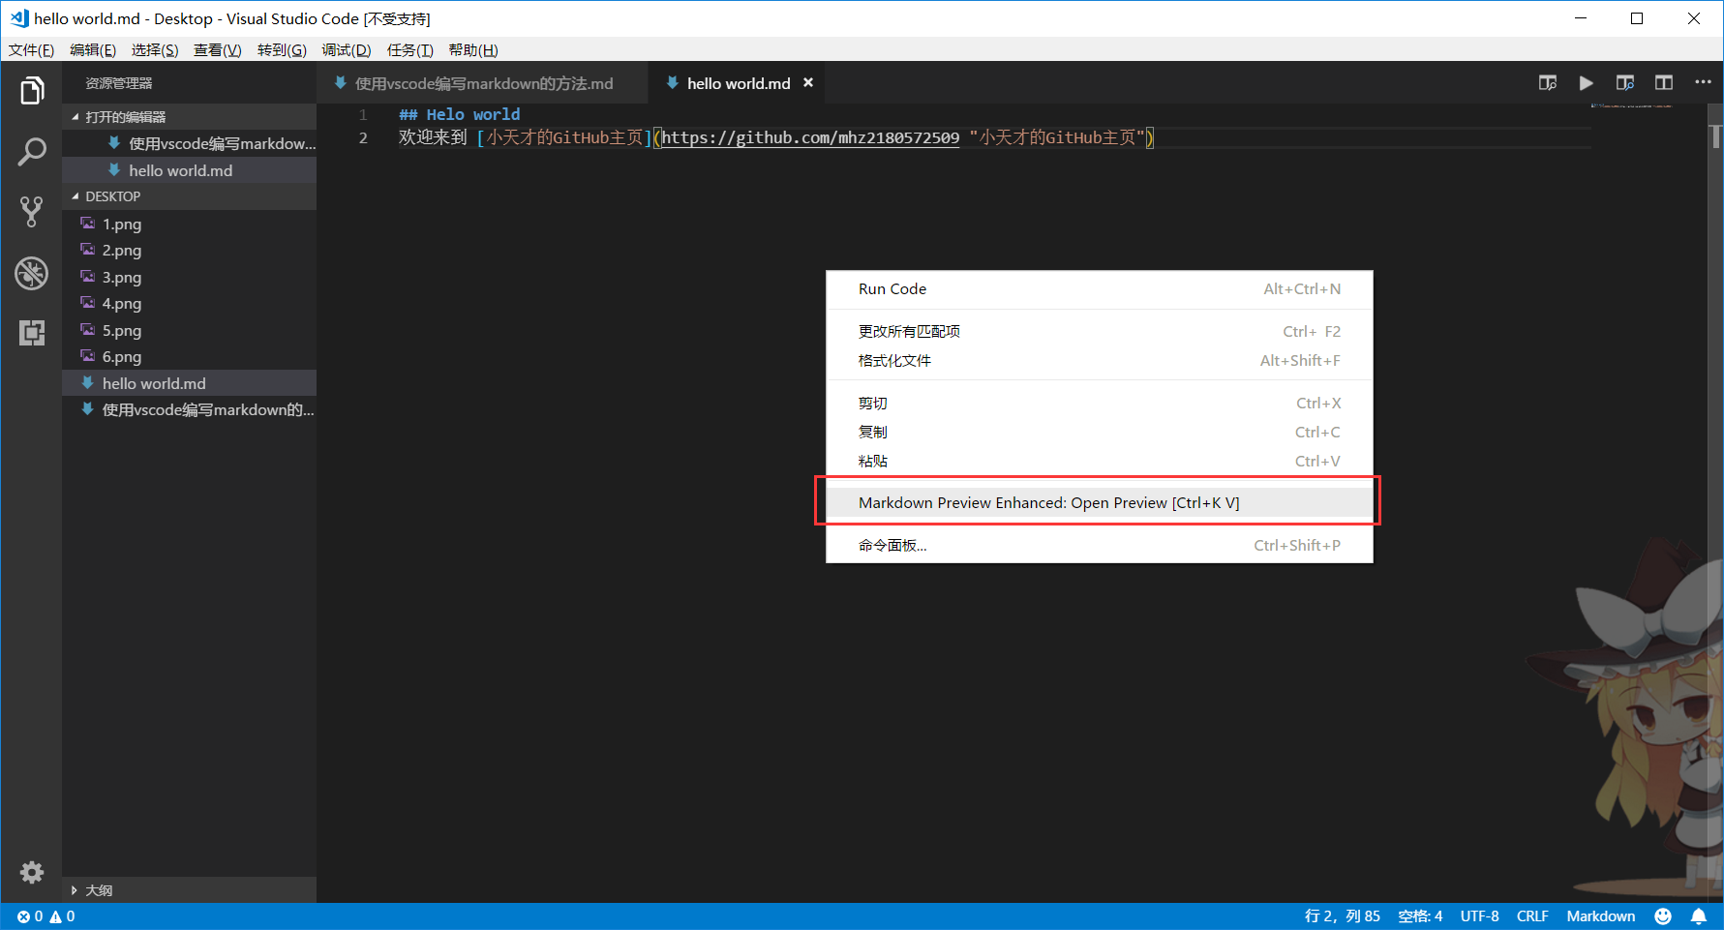Open the Explorer icon in activity bar
Image resolution: width=1724 pixels, height=930 pixels.
[32, 91]
